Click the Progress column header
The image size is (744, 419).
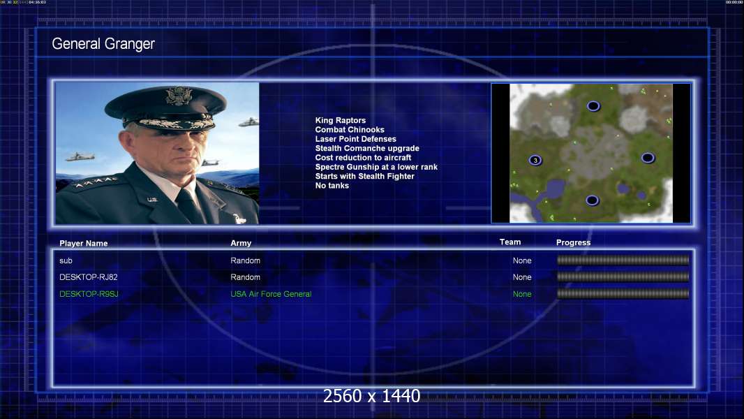pos(573,242)
